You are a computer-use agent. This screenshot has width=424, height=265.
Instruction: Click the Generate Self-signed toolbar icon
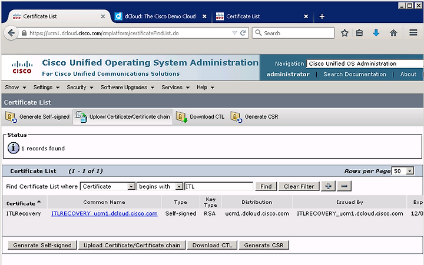tap(11, 117)
